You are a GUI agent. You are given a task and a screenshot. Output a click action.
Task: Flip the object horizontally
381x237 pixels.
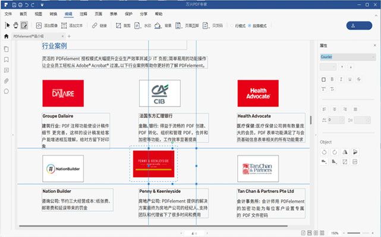[x=345, y=152]
